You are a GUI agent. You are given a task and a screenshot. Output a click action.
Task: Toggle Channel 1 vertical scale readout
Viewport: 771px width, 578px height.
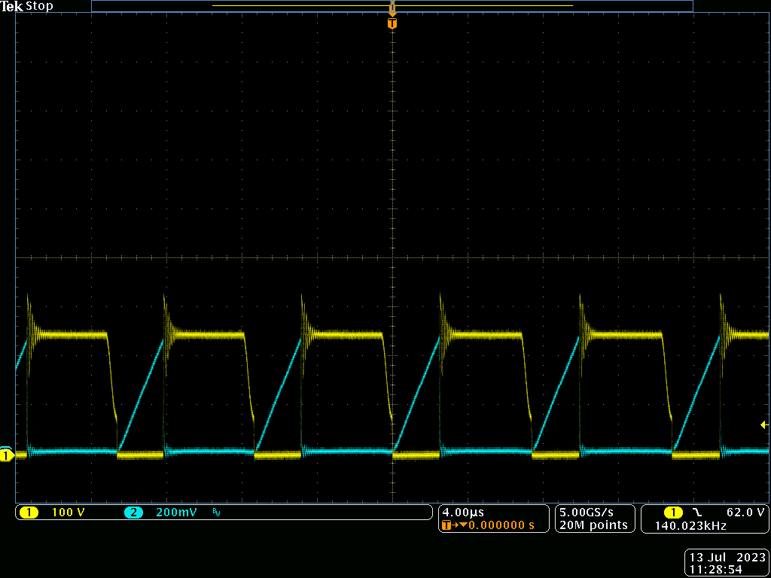68,512
